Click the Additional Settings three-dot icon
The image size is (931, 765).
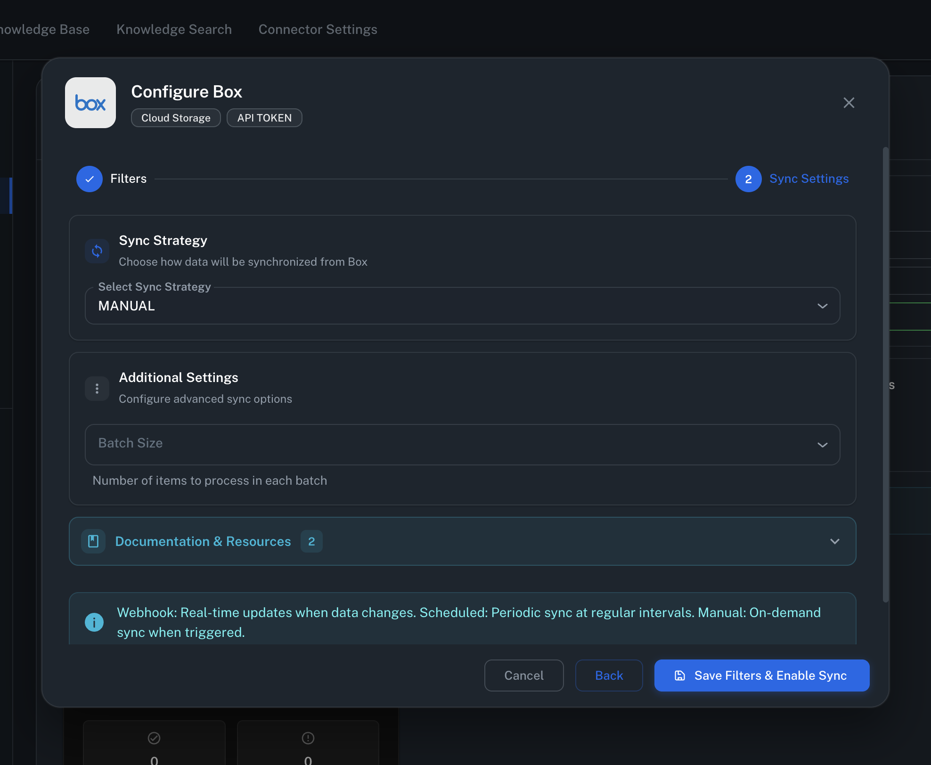(97, 388)
